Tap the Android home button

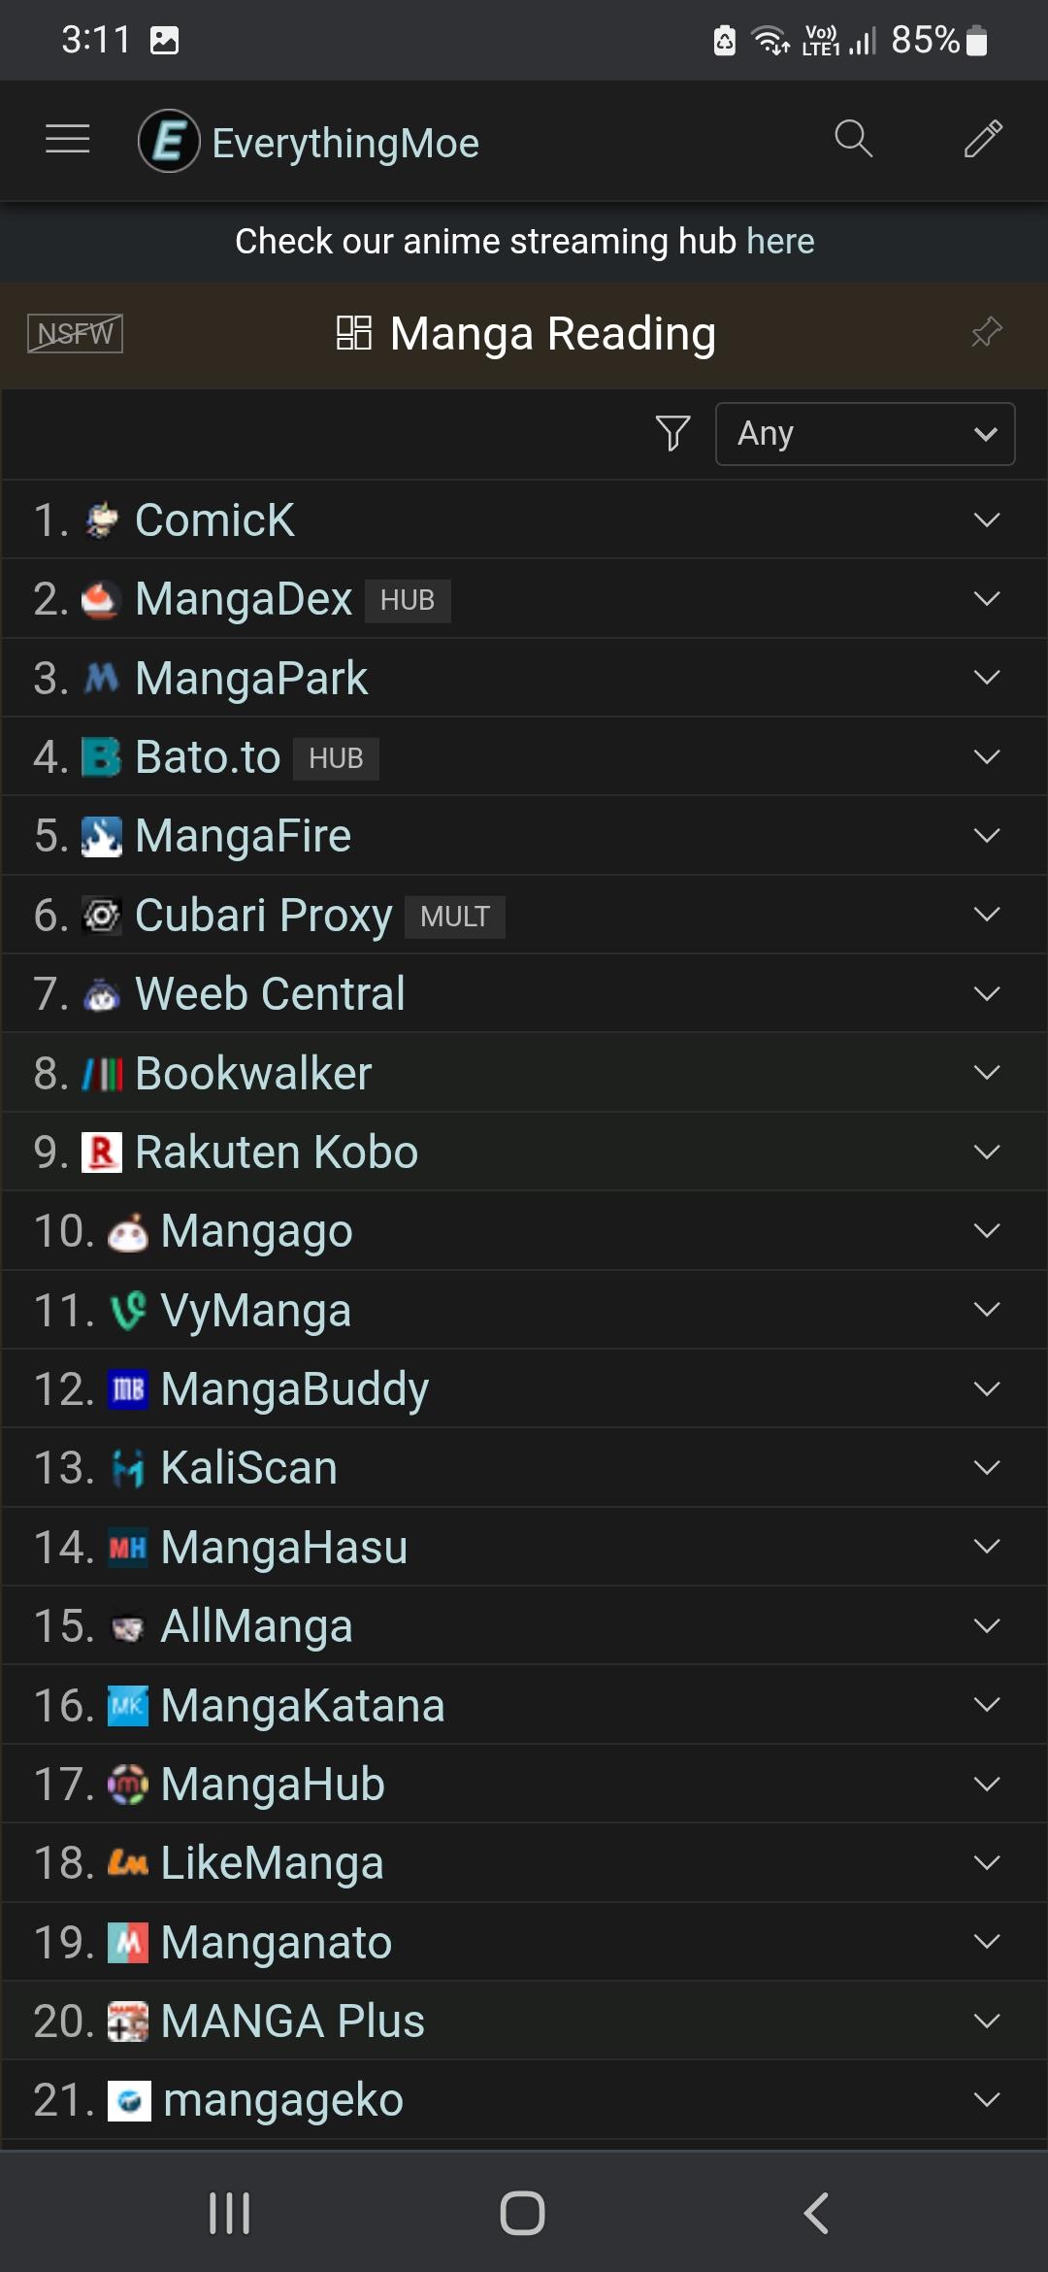point(522,2213)
